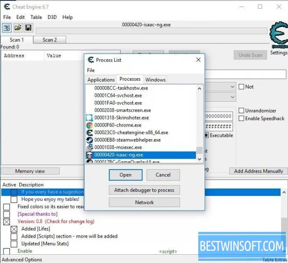288x263 pixels.
Task: Open the Edit menu
Action: pyautogui.click(x=21, y=17)
